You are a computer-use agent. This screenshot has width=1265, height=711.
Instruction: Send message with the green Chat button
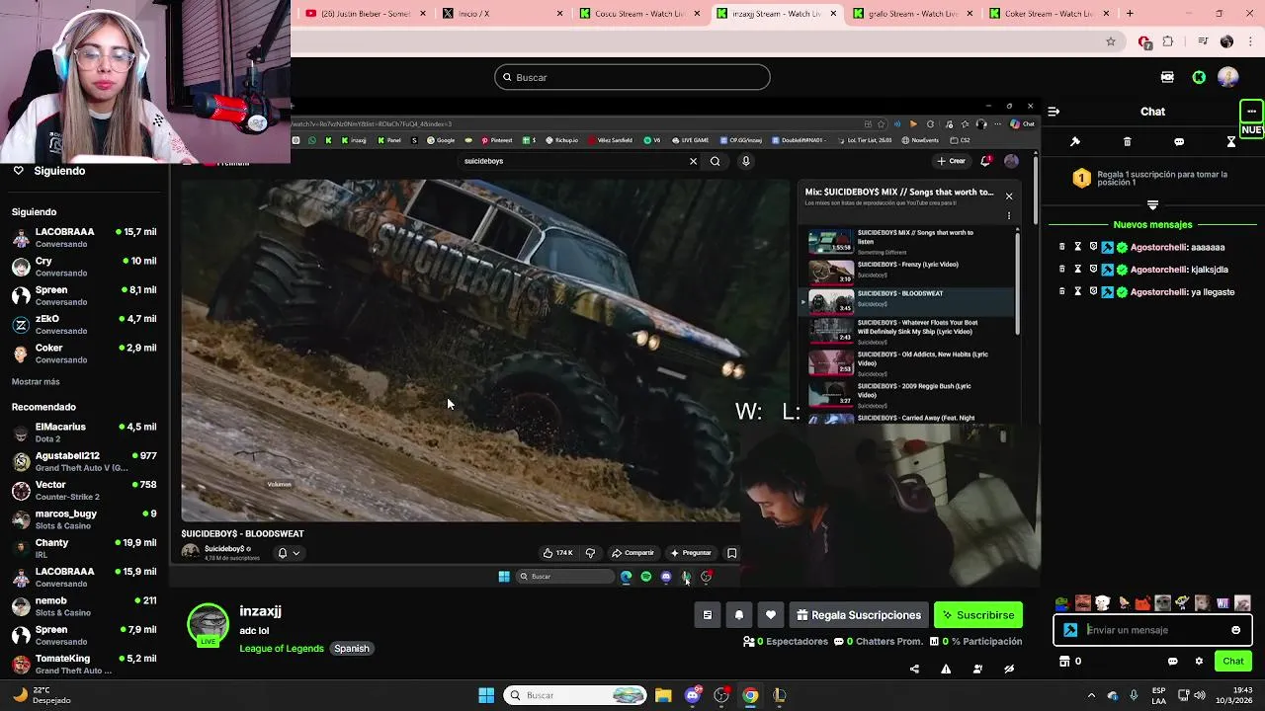(1233, 662)
